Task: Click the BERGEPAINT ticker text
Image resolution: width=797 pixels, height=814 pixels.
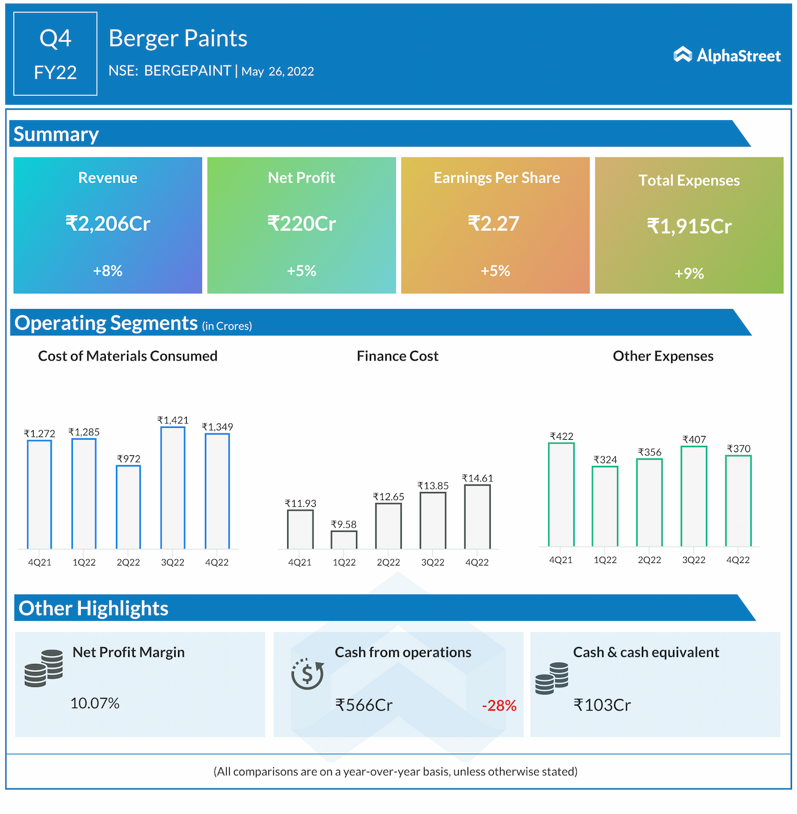Action: [187, 70]
